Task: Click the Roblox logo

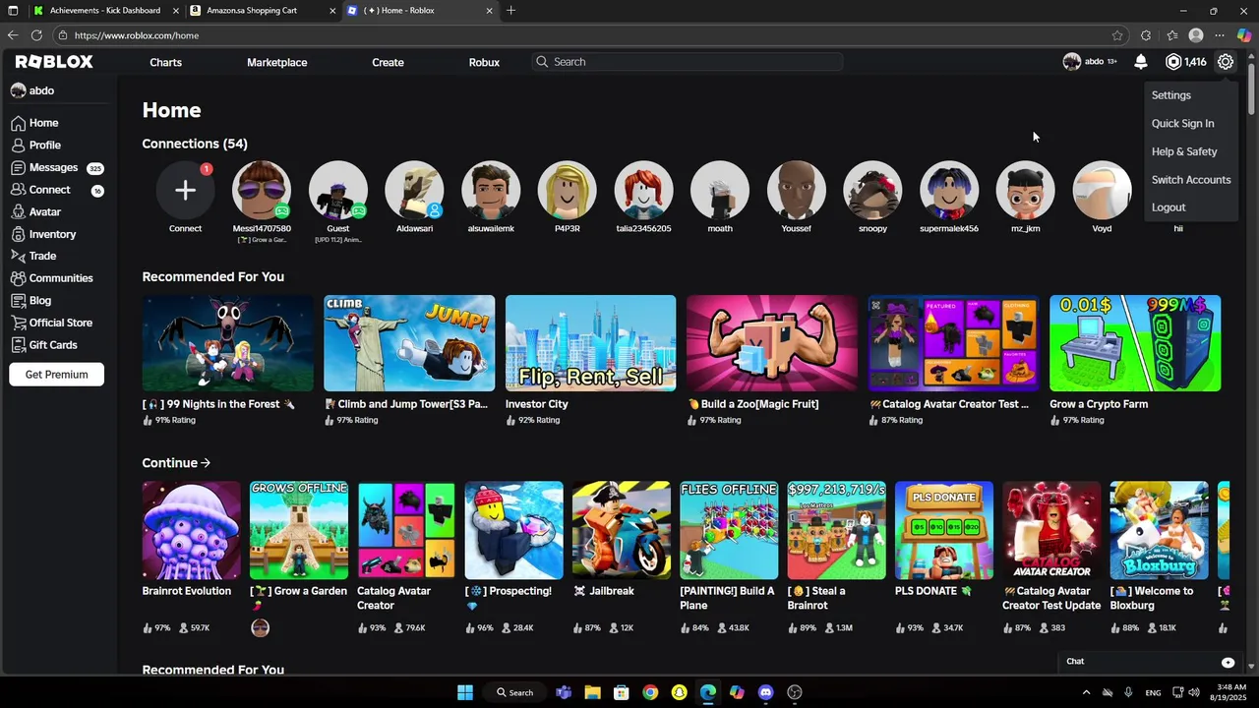Action: pyautogui.click(x=54, y=62)
